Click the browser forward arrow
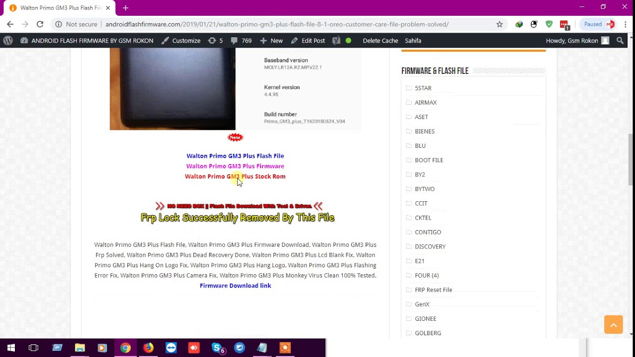This screenshot has height=357, width=635. [x=25, y=24]
